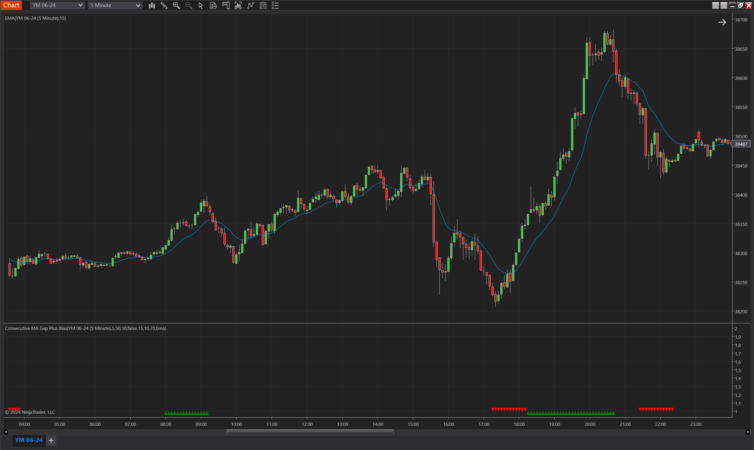This screenshot has height=450, width=754.
Task: Click the scrollbar left arrow
Action: coord(6,432)
